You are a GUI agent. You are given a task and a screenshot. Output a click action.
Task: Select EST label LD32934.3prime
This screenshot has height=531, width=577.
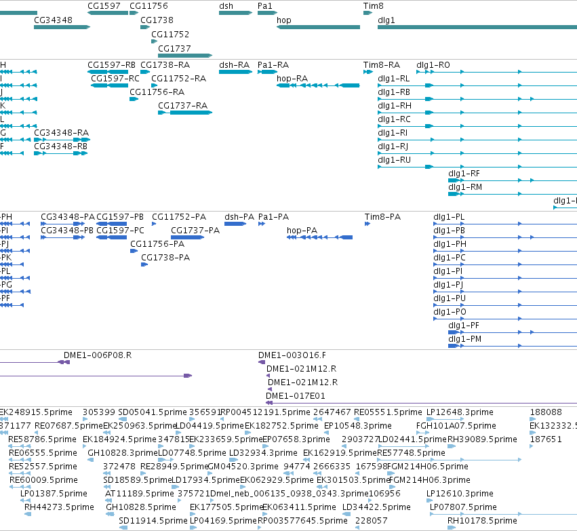point(263,453)
